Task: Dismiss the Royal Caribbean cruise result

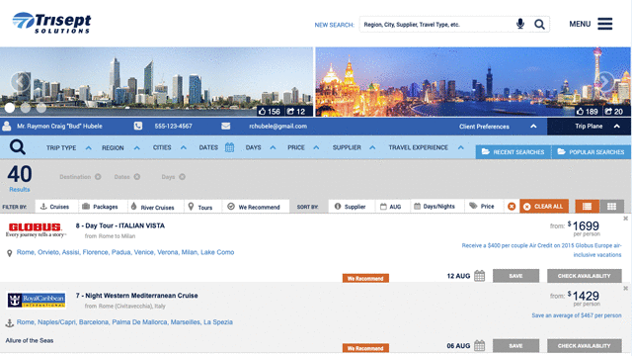Action: coord(625,288)
